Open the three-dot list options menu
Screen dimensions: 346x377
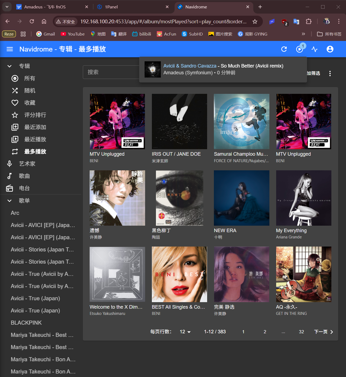coord(330,74)
